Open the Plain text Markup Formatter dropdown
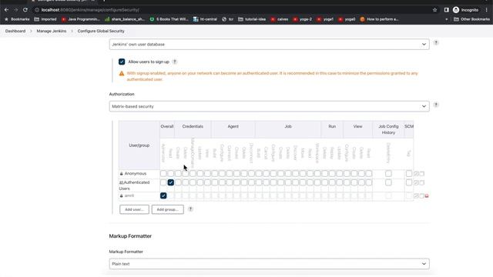This screenshot has height=277, width=493. [x=269, y=264]
